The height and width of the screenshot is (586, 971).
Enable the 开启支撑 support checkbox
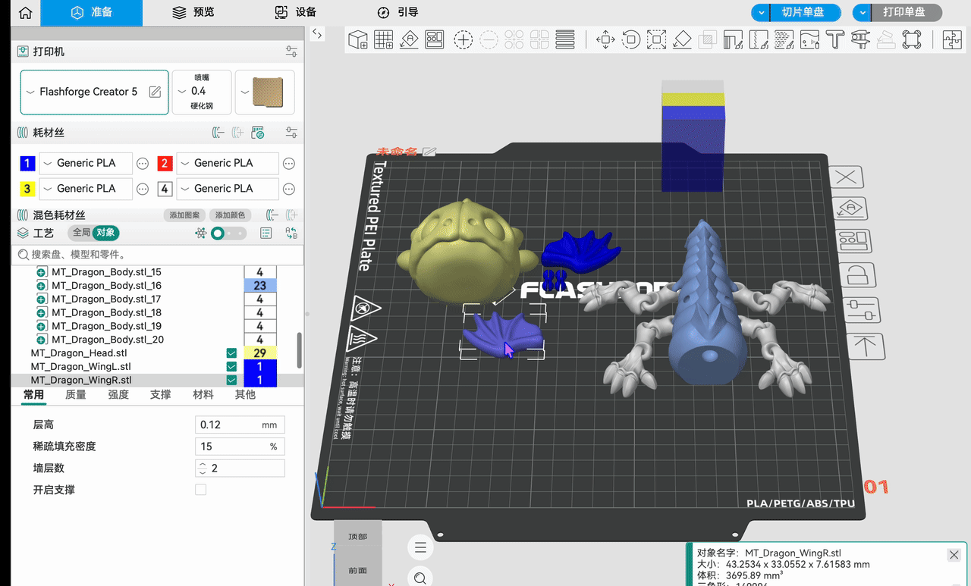(201, 490)
